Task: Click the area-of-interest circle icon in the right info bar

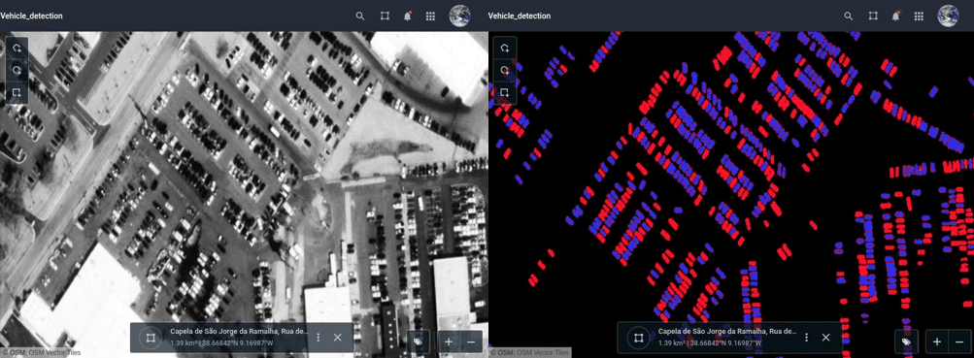Action: pos(637,338)
